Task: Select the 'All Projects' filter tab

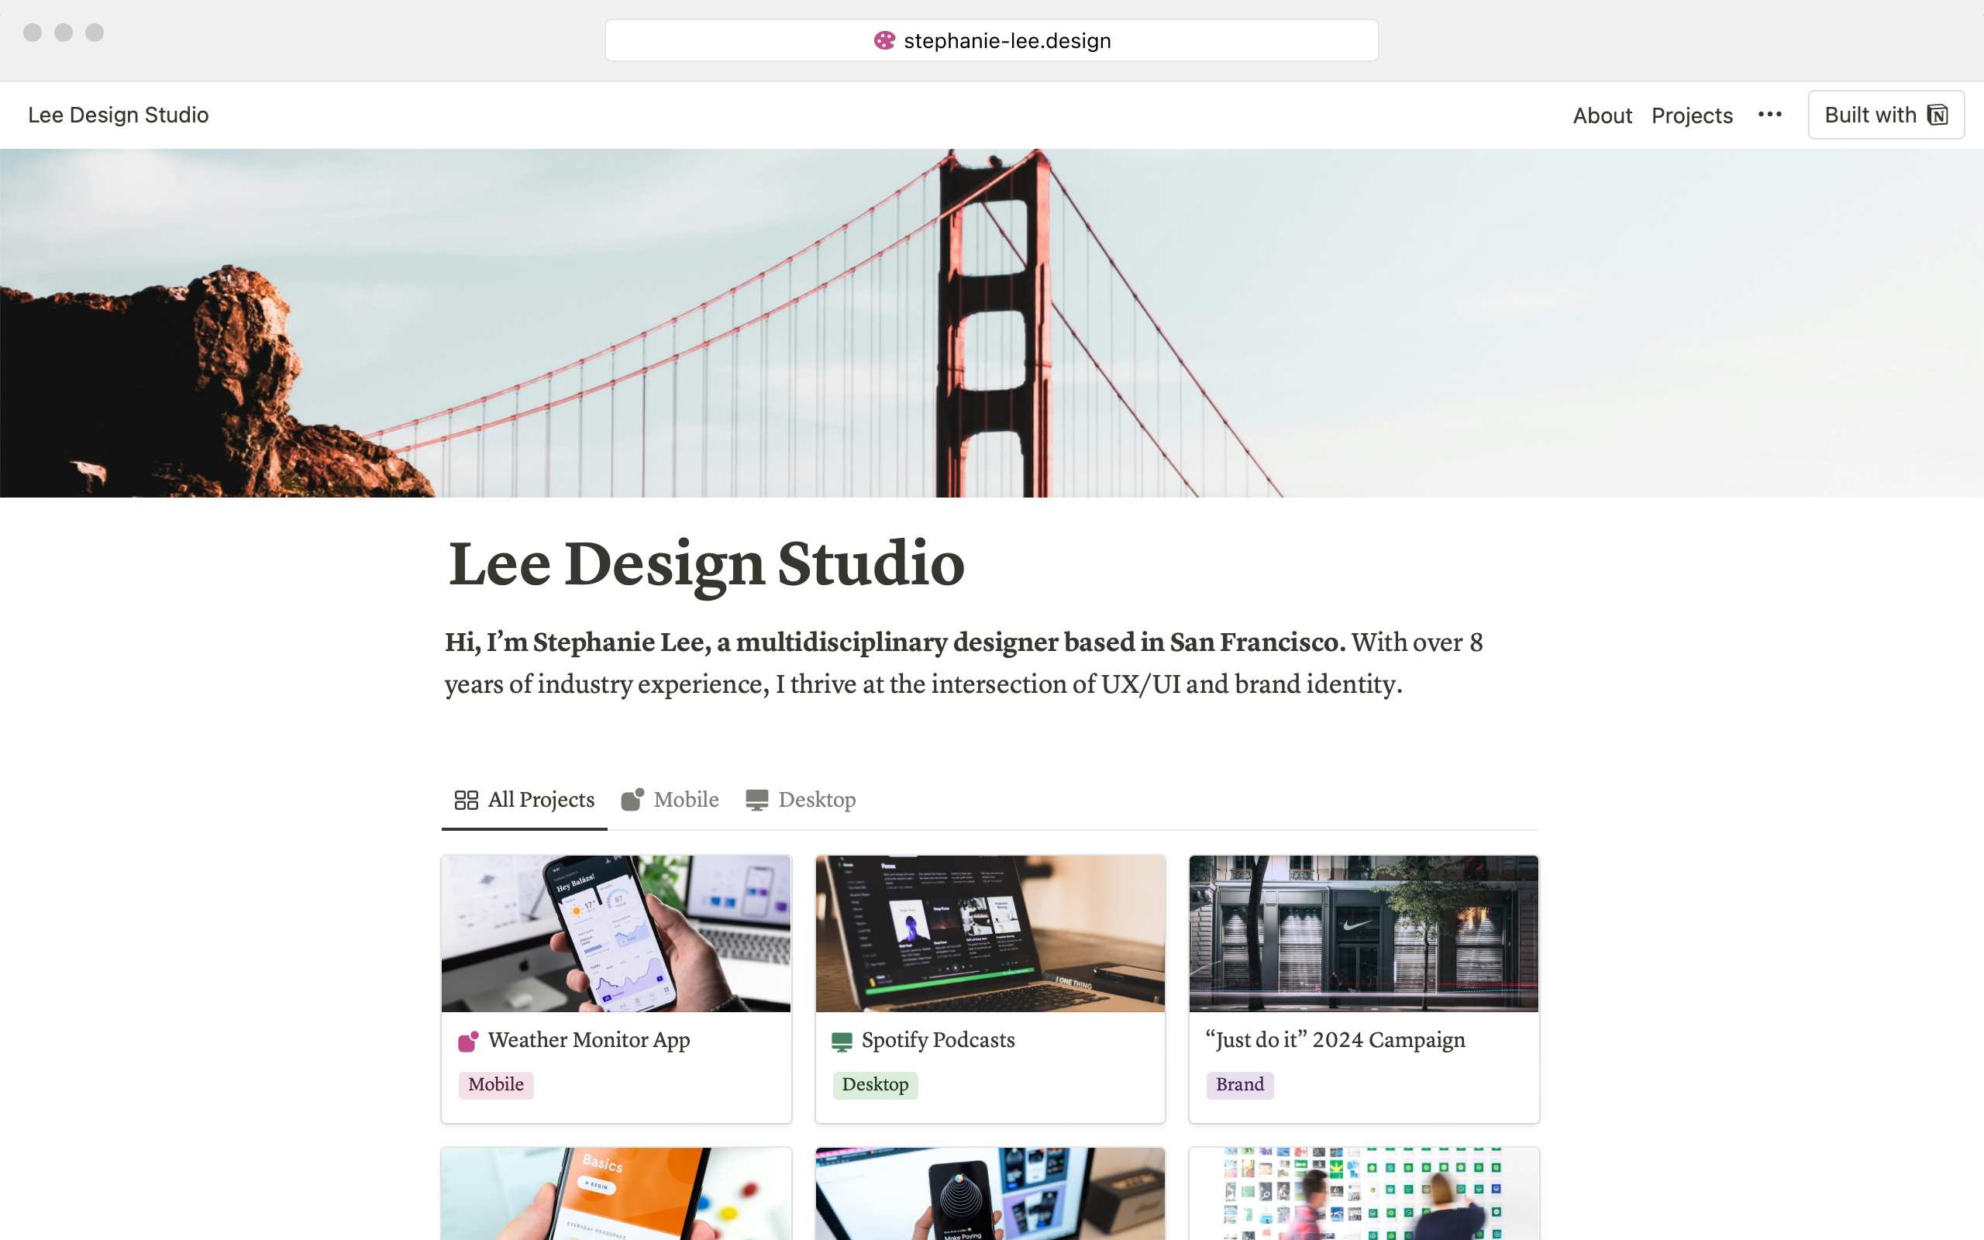Action: 522,800
